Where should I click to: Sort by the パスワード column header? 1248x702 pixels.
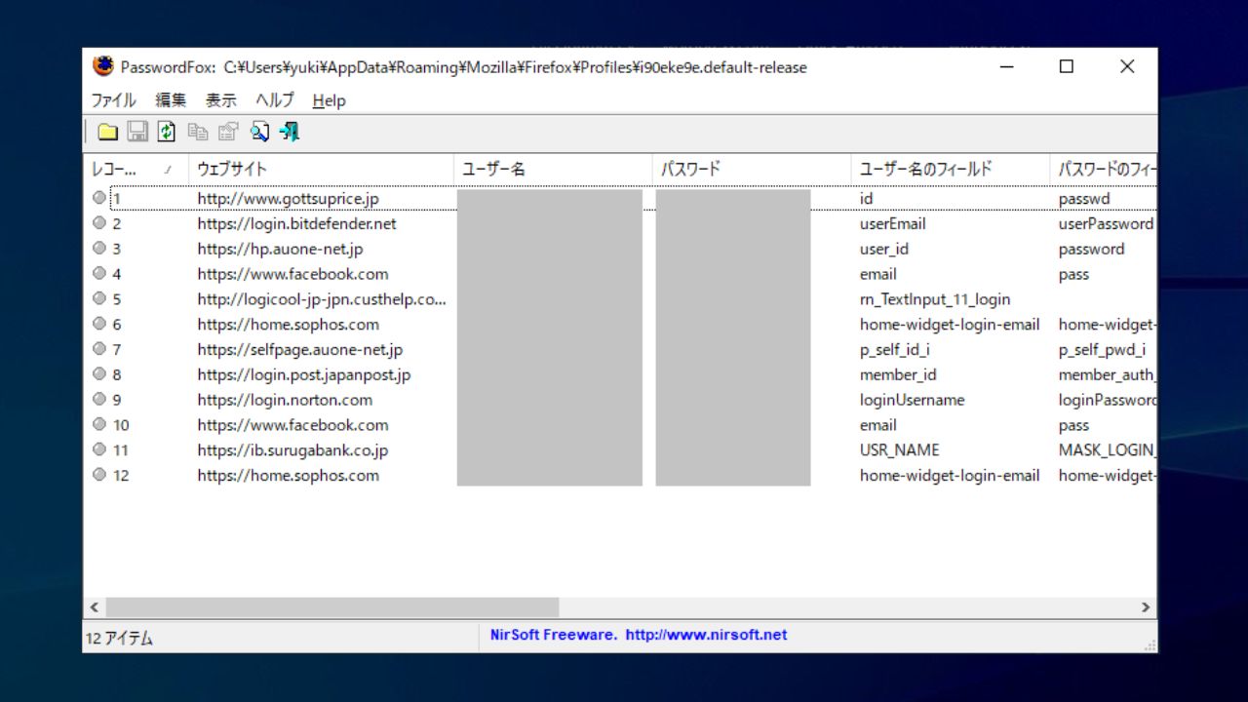(x=752, y=169)
